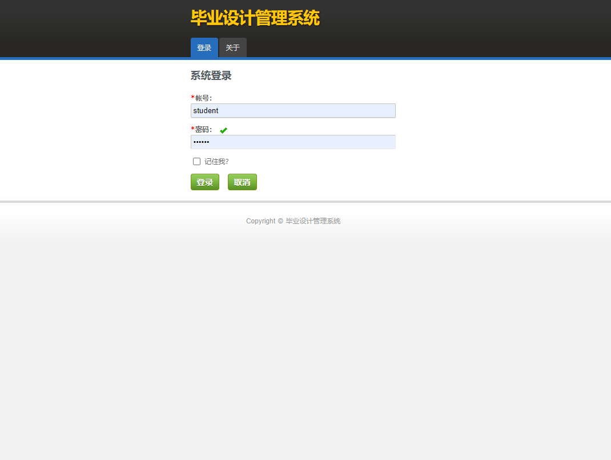Click inside the password field with dots
The width and height of the screenshot is (611, 460).
coord(293,142)
